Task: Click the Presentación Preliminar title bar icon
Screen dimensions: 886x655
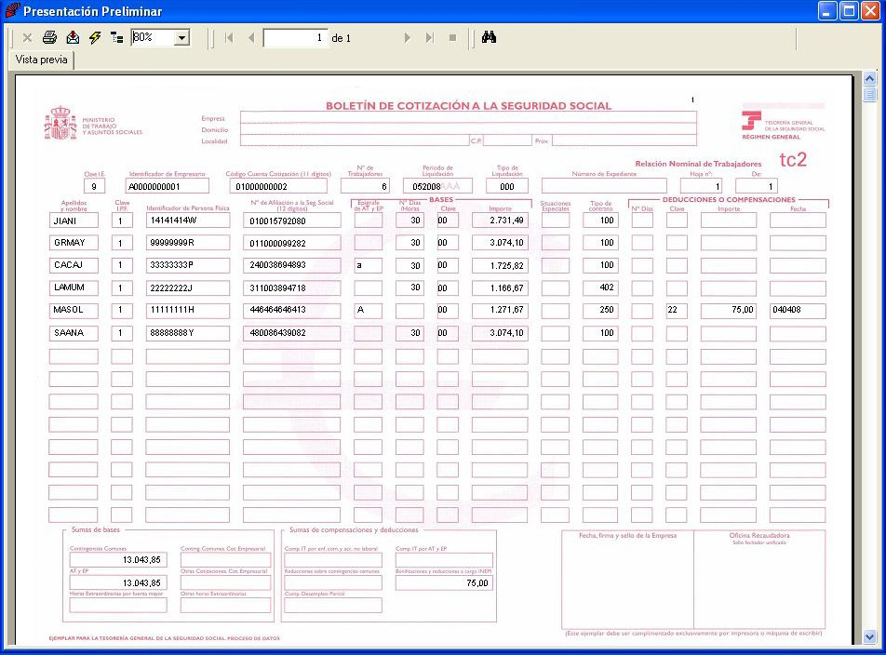Action: point(12,11)
